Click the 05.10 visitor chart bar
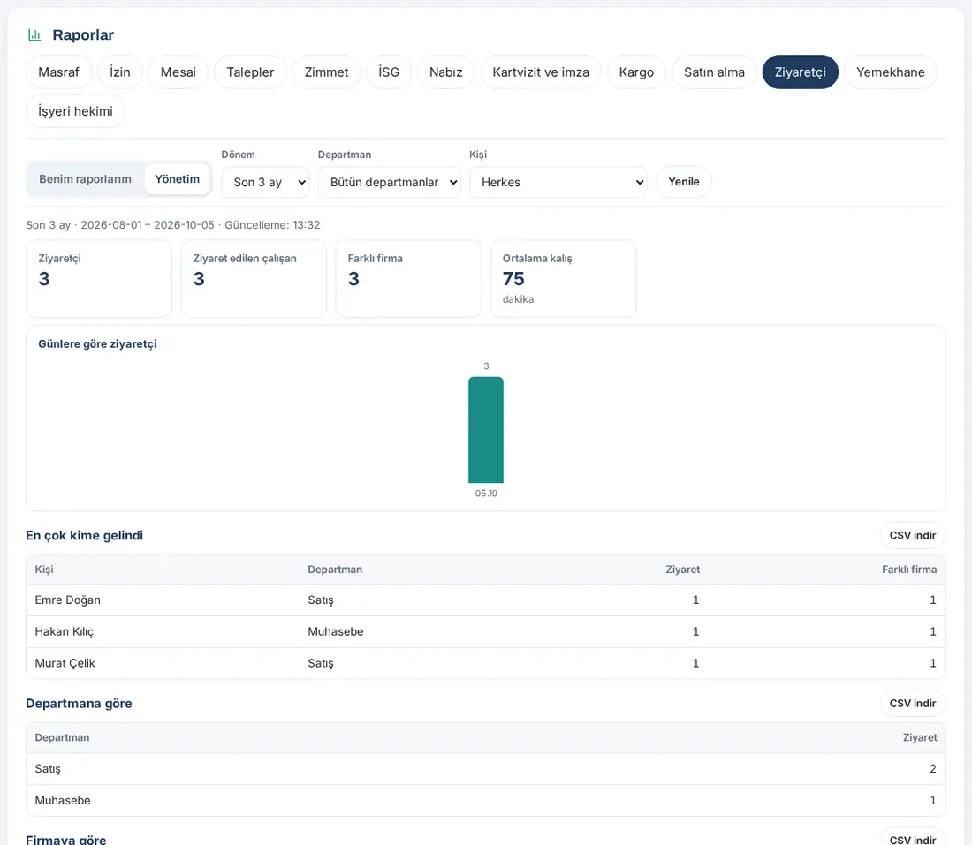The width and height of the screenshot is (972, 845). [x=486, y=430]
